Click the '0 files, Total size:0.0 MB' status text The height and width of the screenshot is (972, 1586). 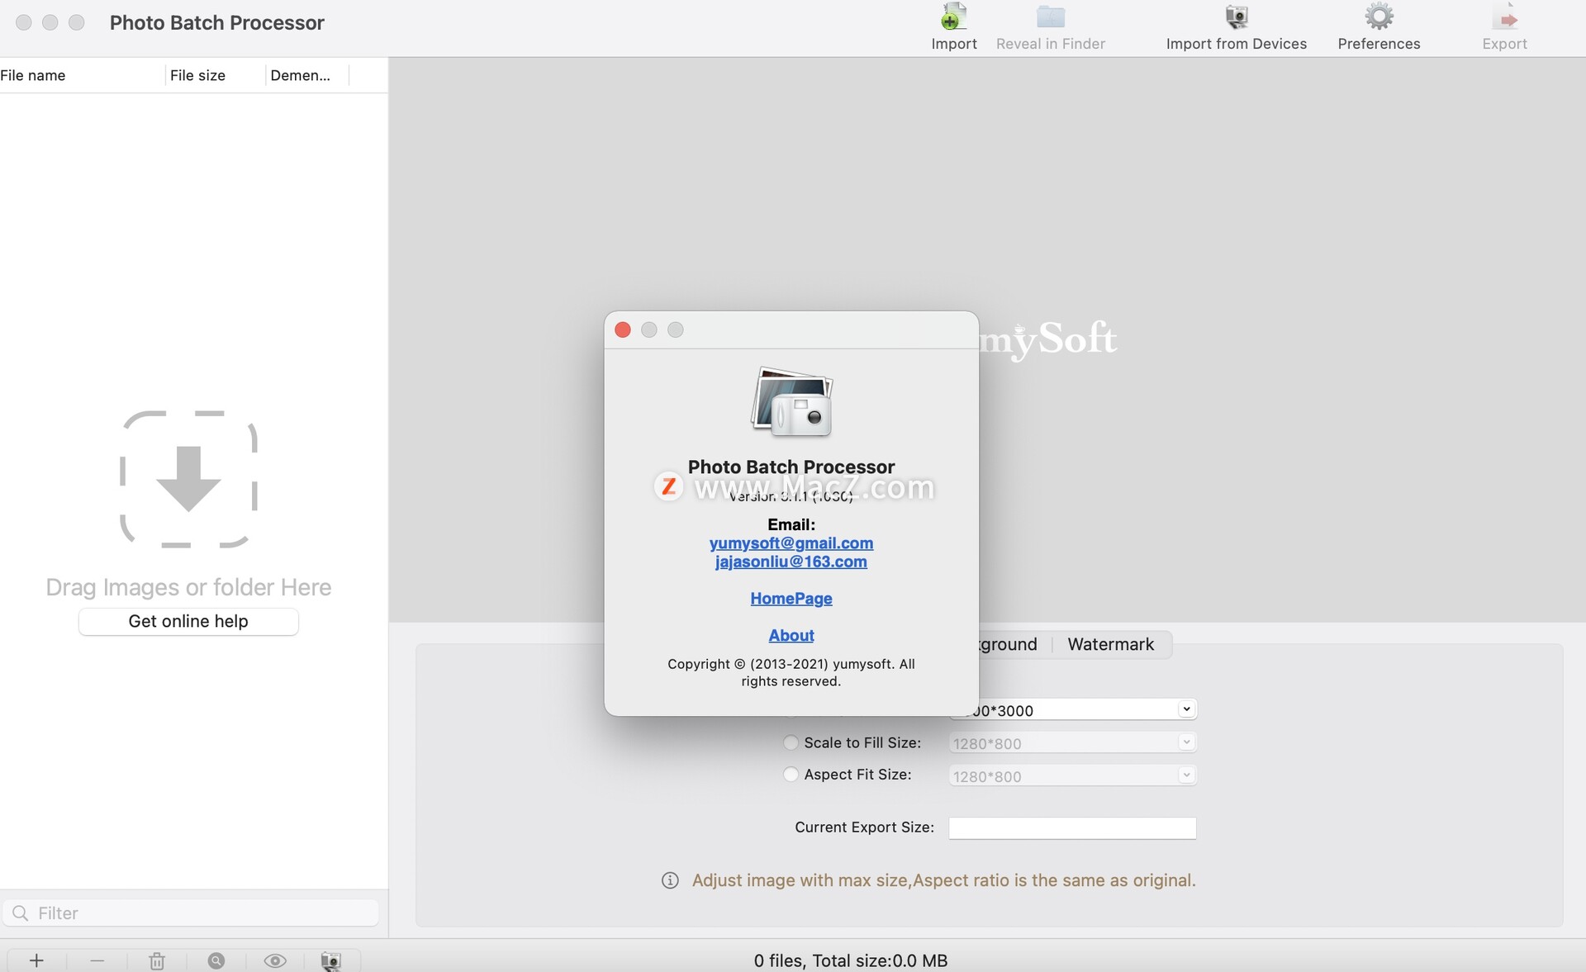coord(851,960)
